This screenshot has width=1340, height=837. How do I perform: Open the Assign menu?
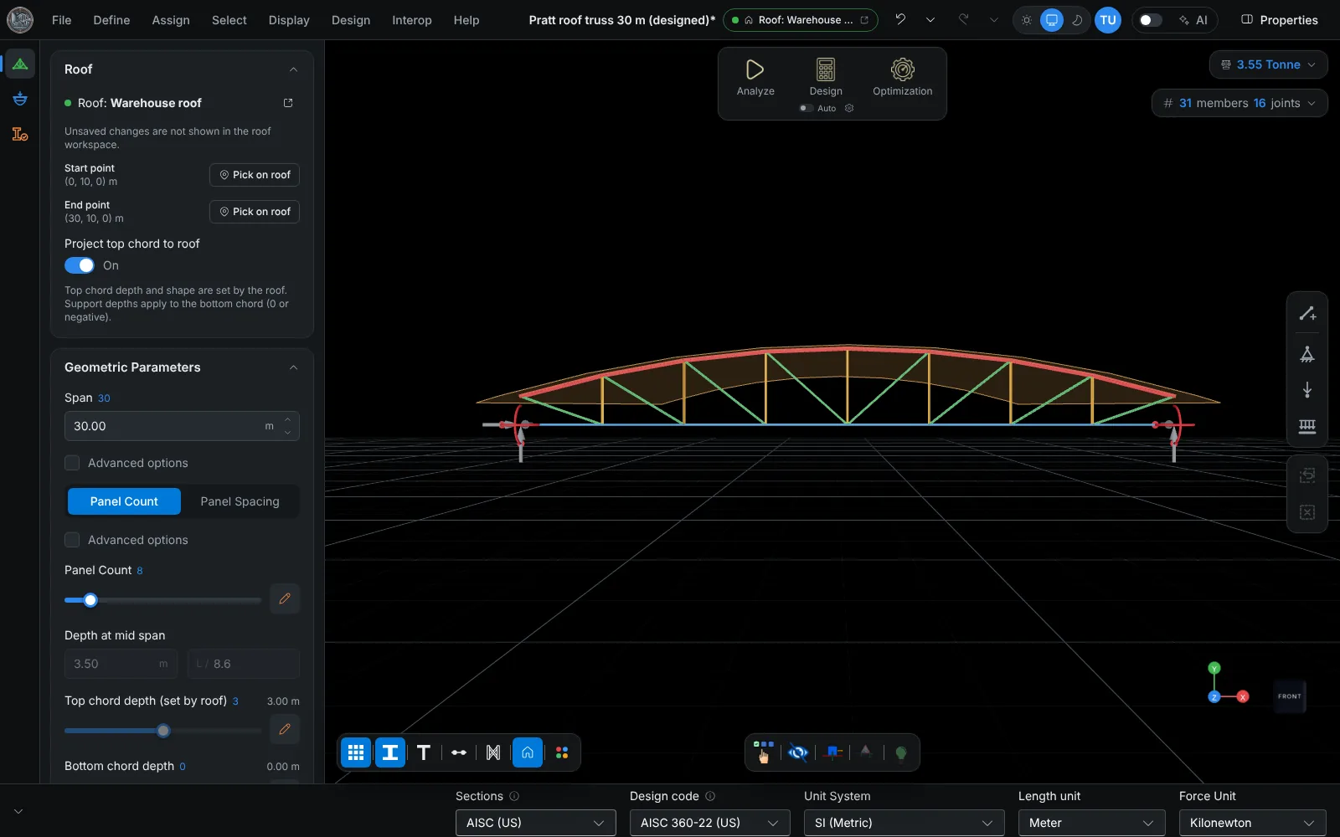[x=171, y=20]
